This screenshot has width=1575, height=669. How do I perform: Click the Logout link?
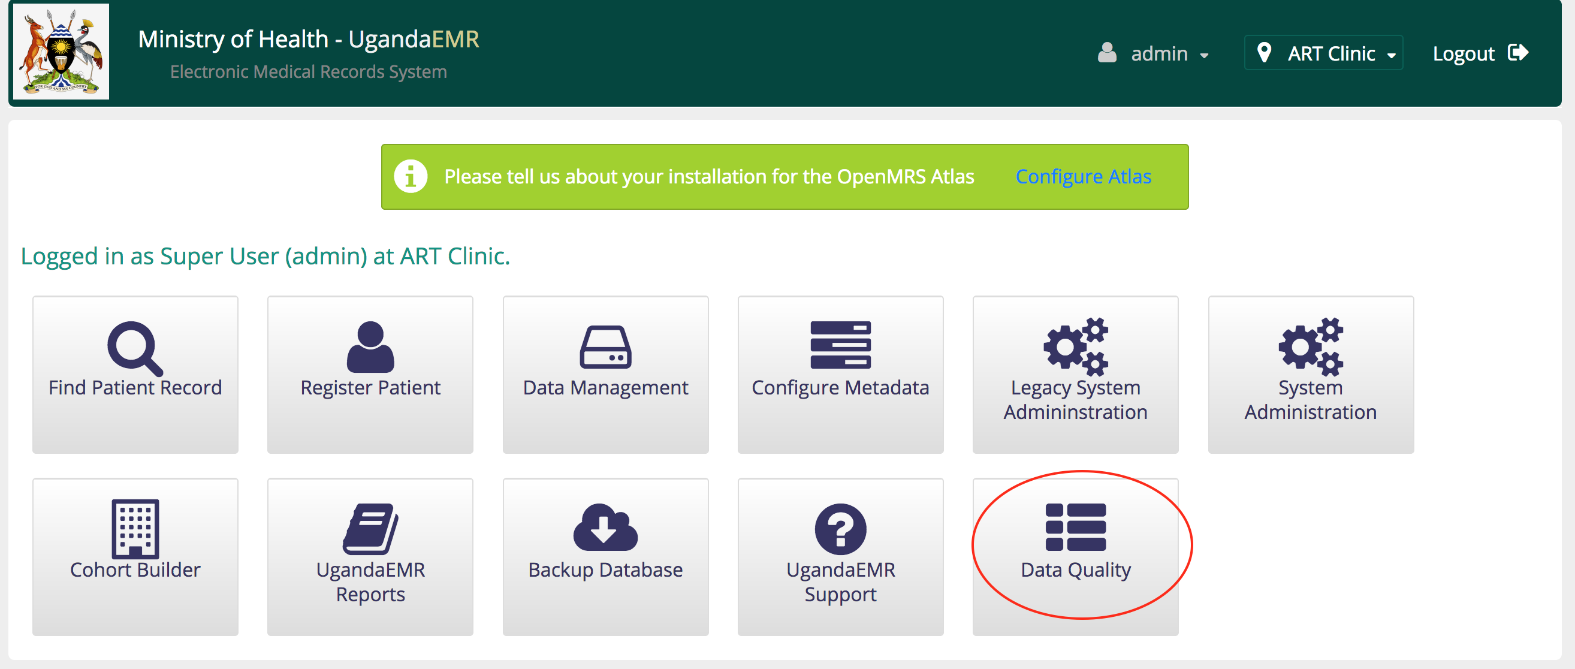click(x=1463, y=54)
